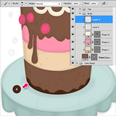Click the Cake Stand folder icon
Image resolution: width=116 pixels, height=116 pixels.
click(x=81, y=63)
